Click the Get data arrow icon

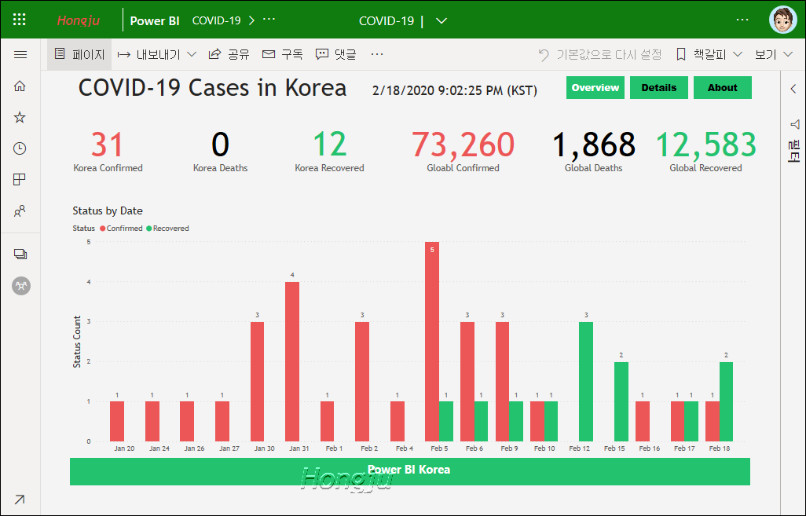click(20, 499)
